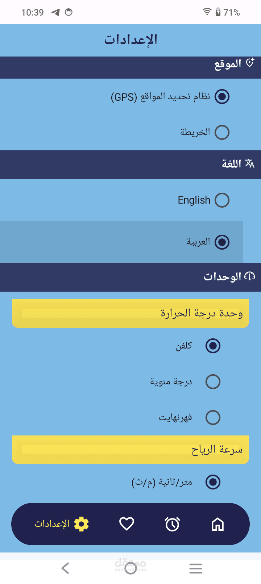Open the recent apps menu icon

(196, 568)
